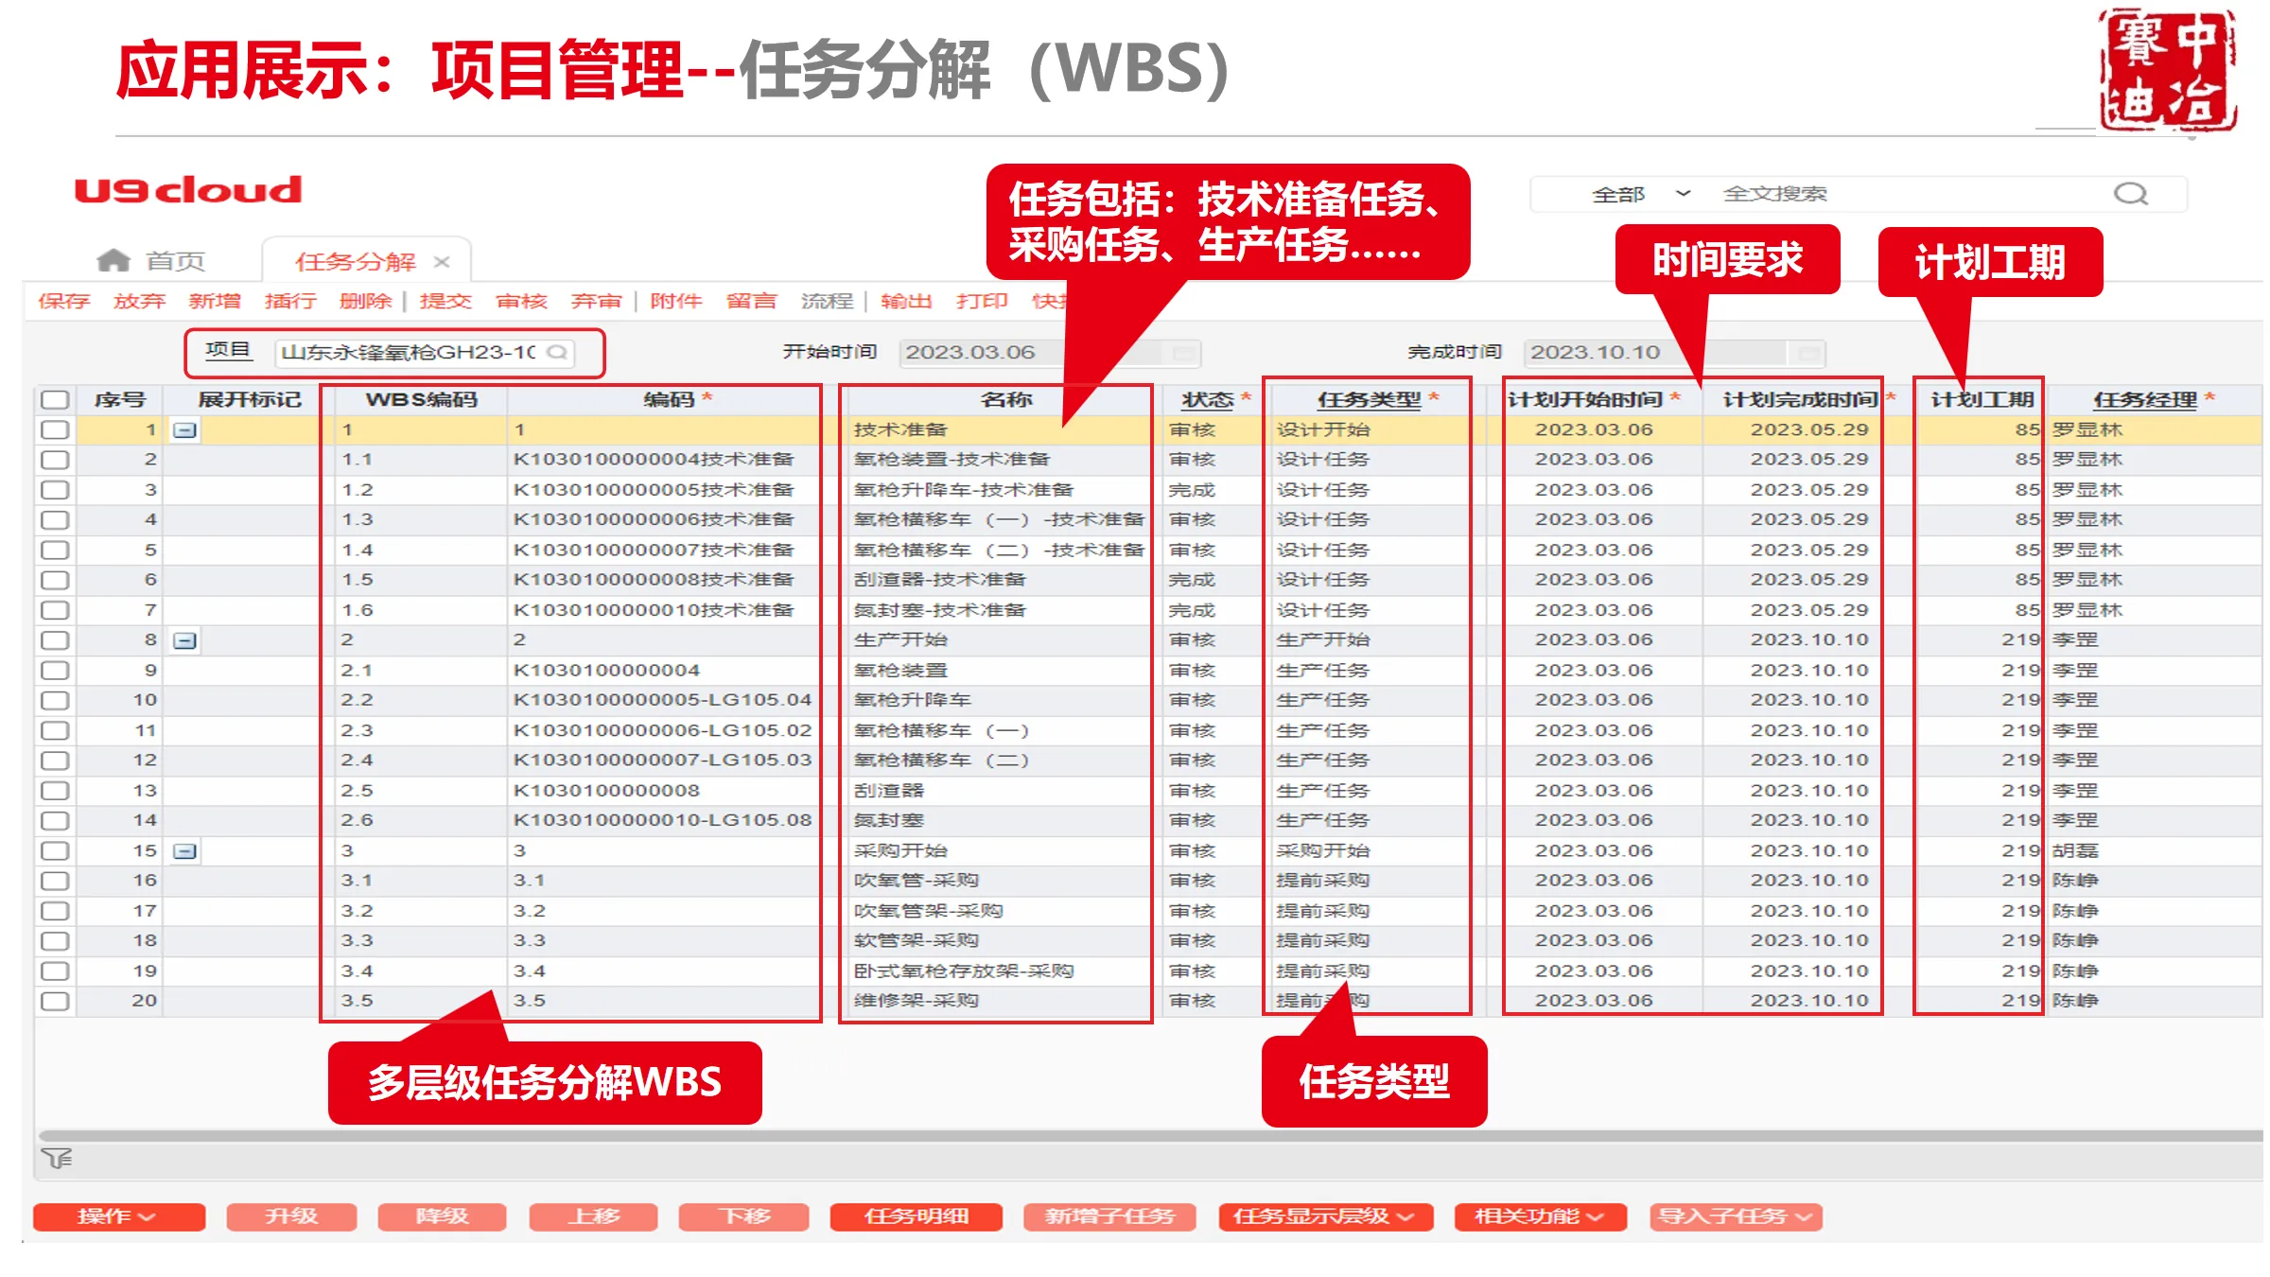This screenshot has height=1277, width=2270.
Task: Click 打印 in the toolbar
Action: click(982, 301)
